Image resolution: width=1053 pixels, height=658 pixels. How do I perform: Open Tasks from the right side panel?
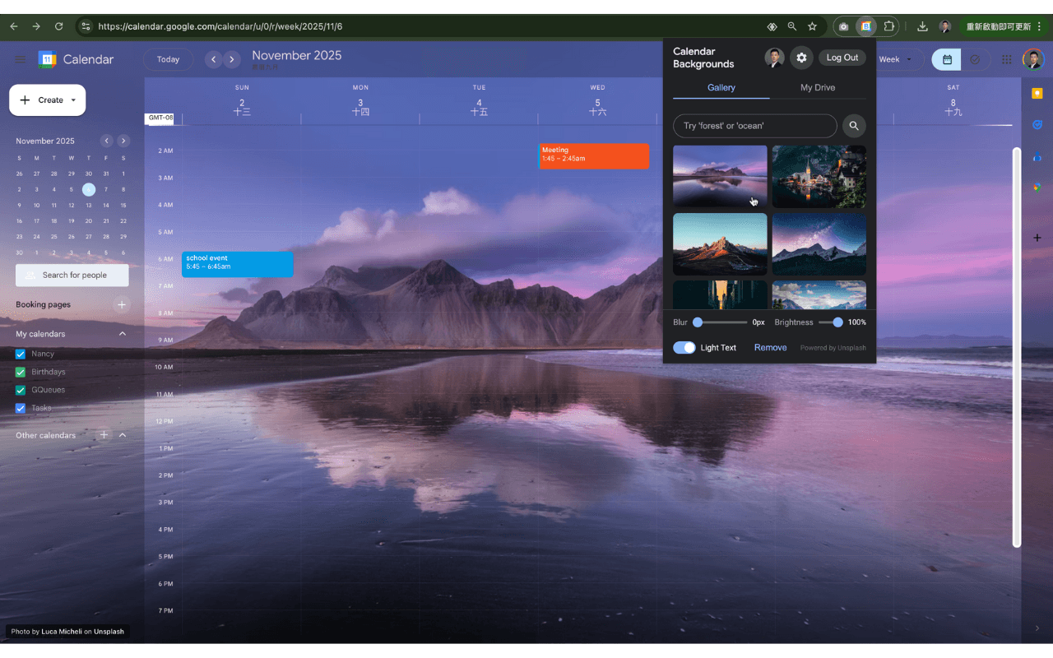tap(1037, 124)
